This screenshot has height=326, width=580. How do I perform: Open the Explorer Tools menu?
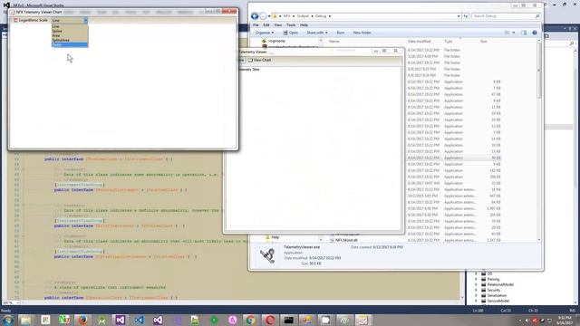pyautogui.click(x=291, y=25)
